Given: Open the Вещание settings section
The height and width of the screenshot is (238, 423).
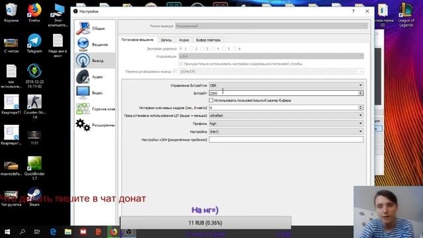Looking at the screenshot, I should tap(95, 44).
